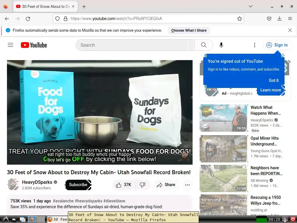Open Opal Miner Hits Underground title
The image size is (297, 223).
265,141
